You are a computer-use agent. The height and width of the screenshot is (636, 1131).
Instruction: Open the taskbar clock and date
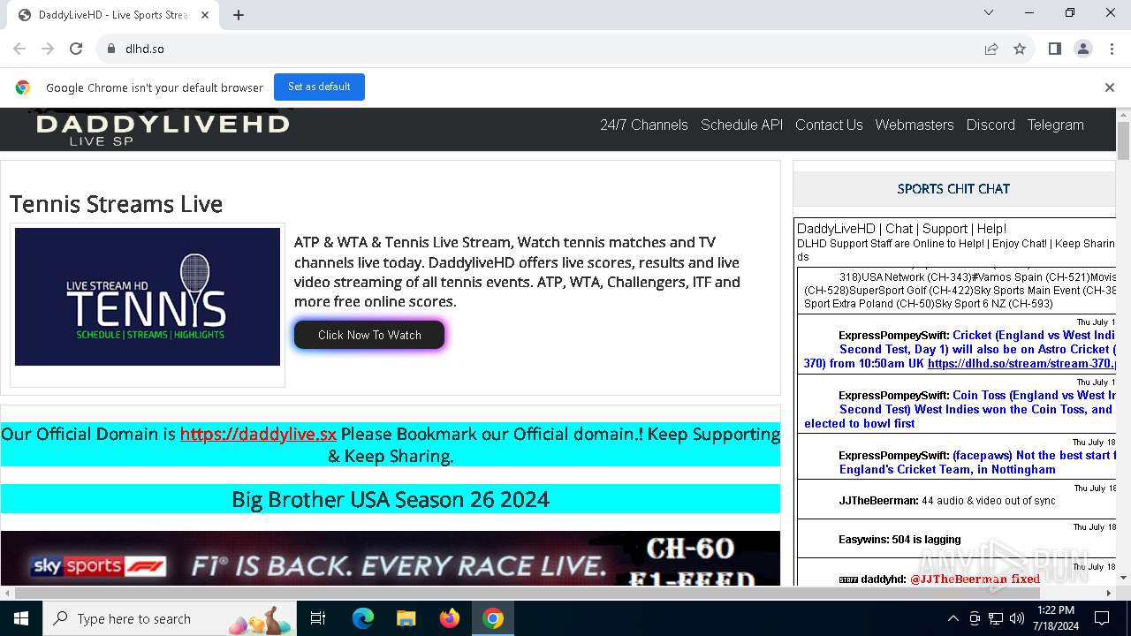[x=1056, y=618]
